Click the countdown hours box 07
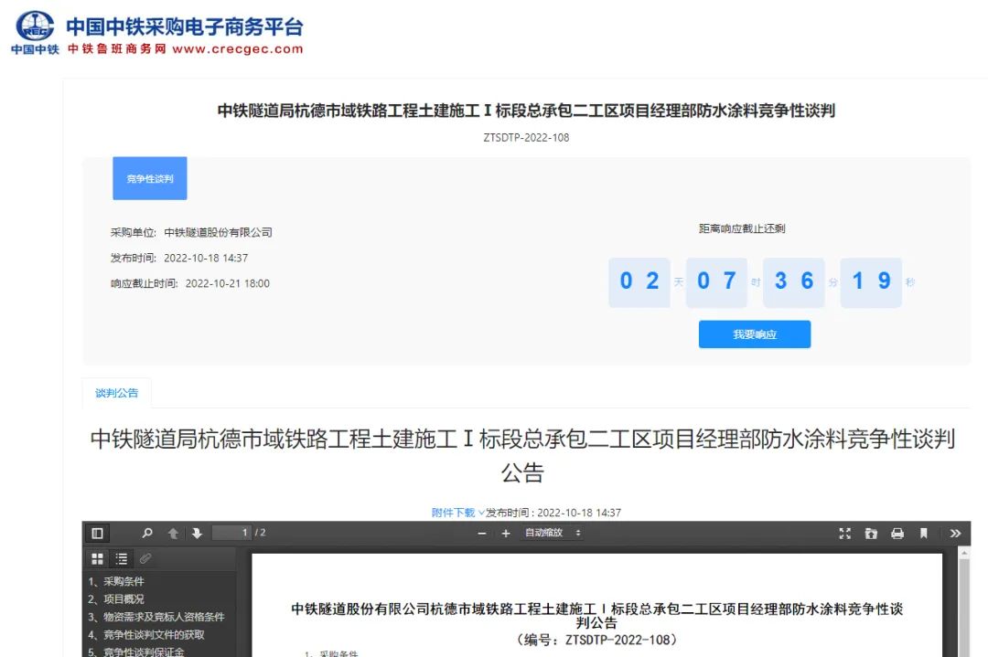 tap(716, 282)
